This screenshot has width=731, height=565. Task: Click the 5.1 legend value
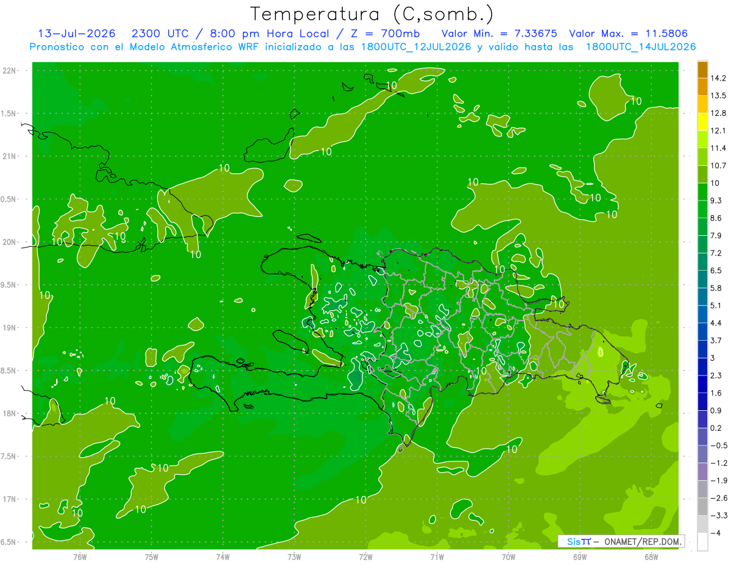716,305
